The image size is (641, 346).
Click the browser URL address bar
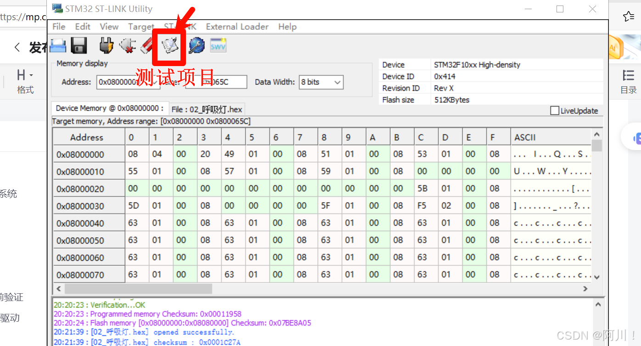pyautogui.click(x=23, y=17)
